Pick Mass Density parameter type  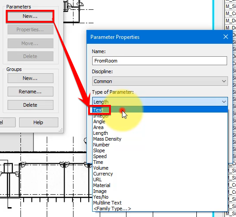pyautogui.click(x=160, y=139)
